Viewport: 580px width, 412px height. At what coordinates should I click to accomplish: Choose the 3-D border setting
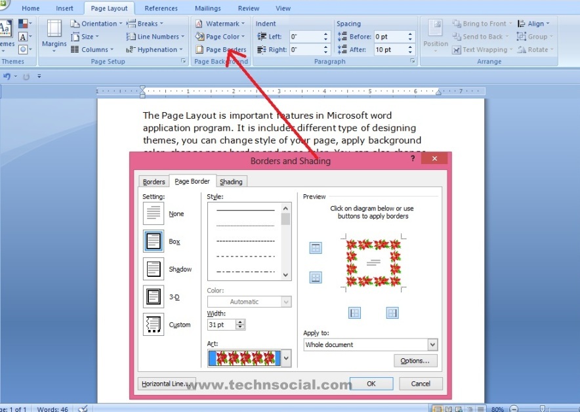pos(155,296)
